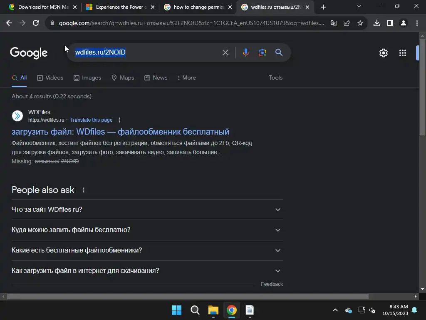
Task: Open the Windows Start menu
Action: (176, 310)
